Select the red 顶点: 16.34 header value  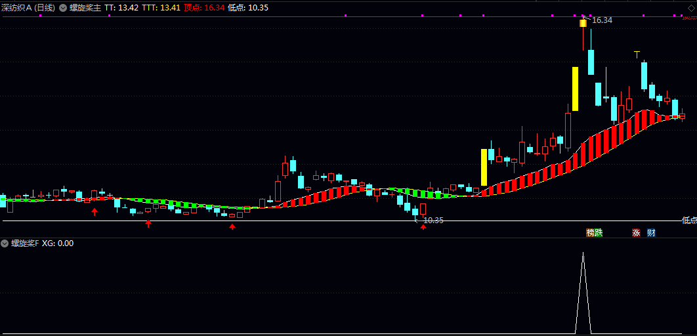[x=204, y=8]
